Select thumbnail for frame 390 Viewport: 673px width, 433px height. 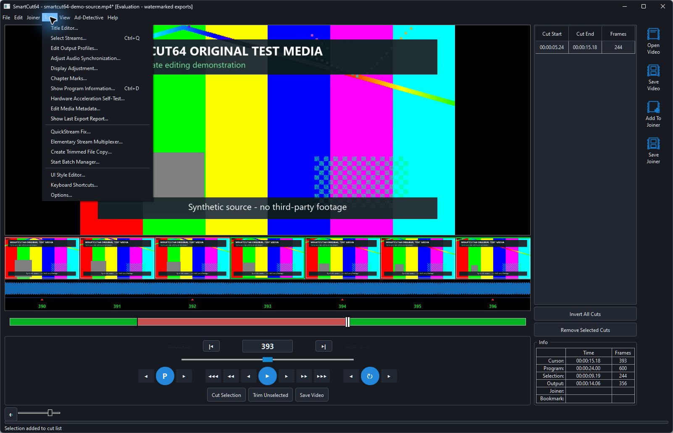[42, 258]
